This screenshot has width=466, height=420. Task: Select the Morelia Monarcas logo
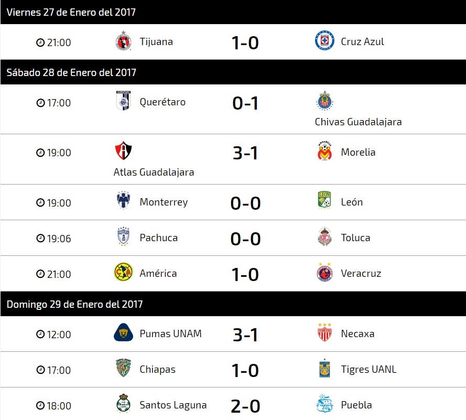point(324,150)
